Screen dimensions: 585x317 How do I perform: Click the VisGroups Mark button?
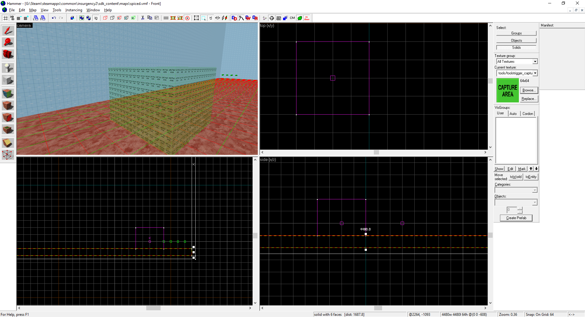522,169
